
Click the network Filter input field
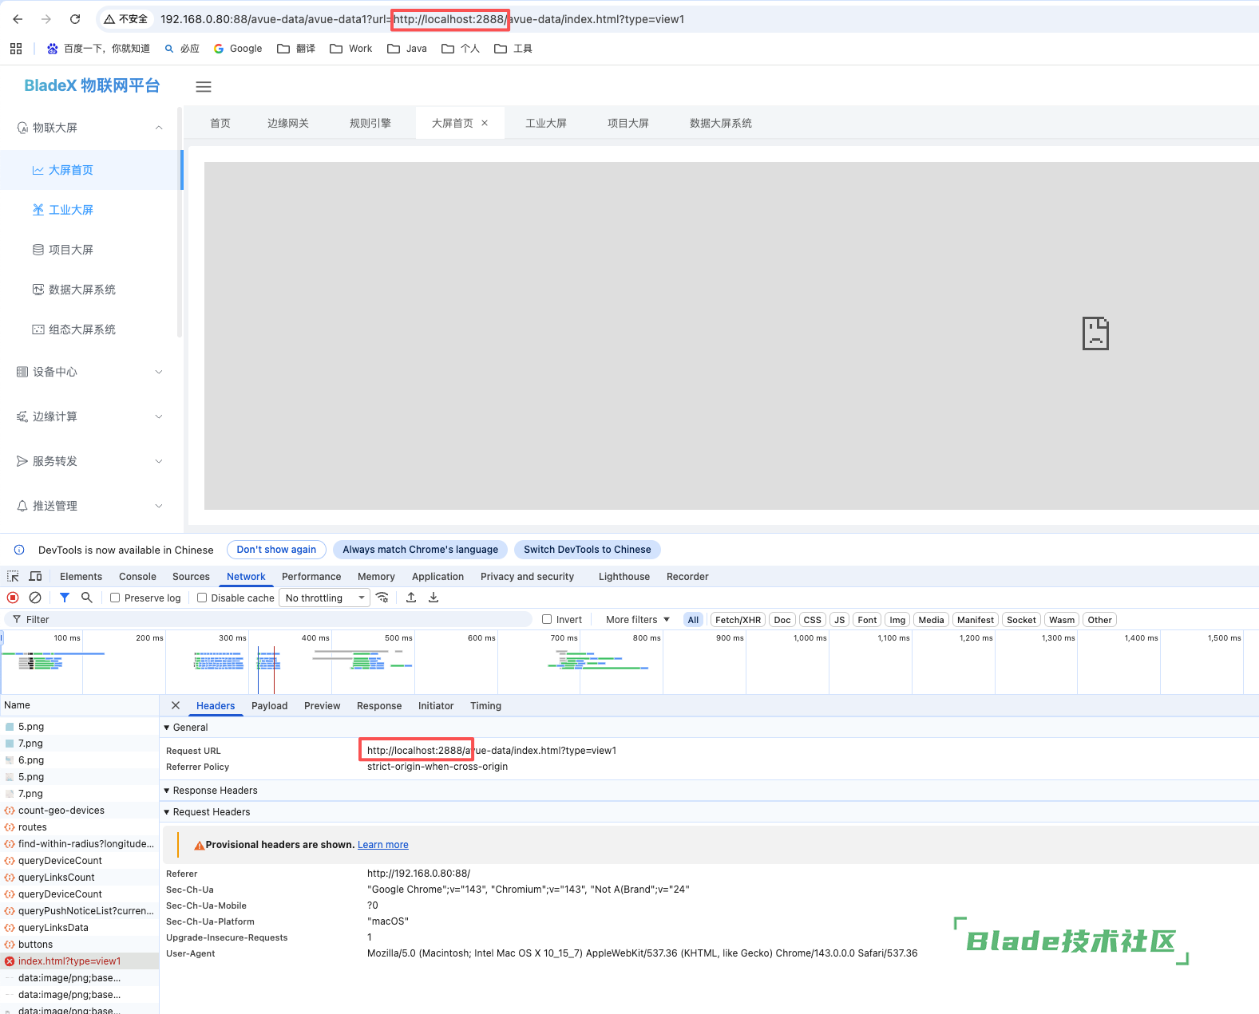coord(271,619)
